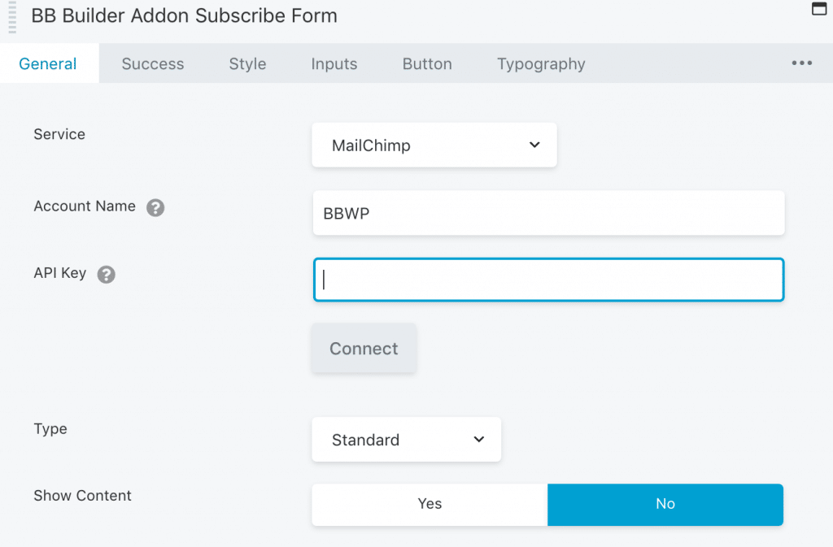
Task: Switch to the Success tab
Action: [x=152, y=63]
